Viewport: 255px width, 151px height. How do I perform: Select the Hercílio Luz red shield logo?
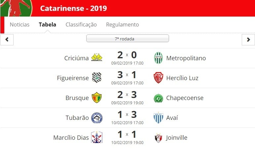[158, 78]
